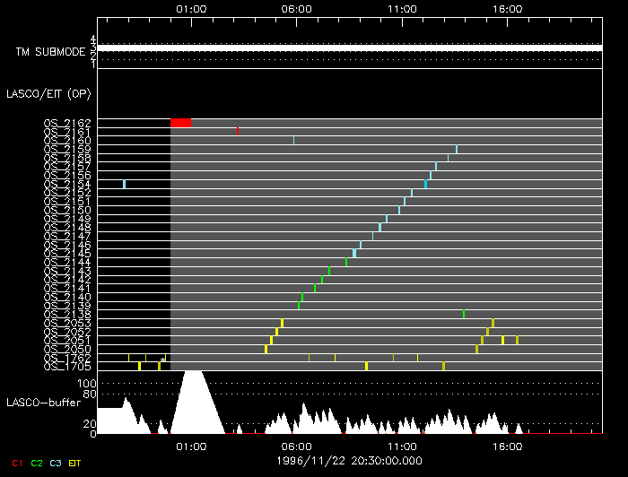Click the red block in the OS_2162 row
Screen dimensions: 628x477
coord(180,123)
